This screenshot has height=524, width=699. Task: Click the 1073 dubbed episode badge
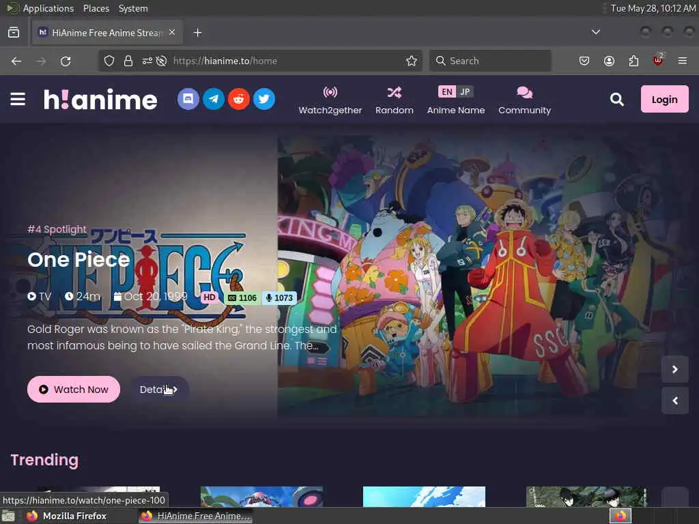279,297
